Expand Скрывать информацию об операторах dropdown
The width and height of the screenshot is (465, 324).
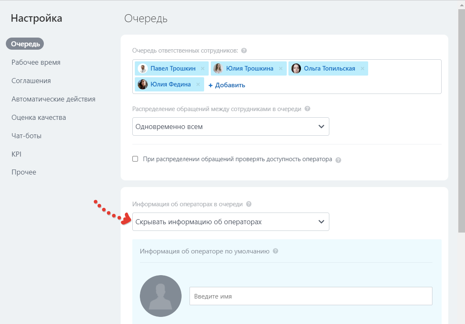coord(230,222)
